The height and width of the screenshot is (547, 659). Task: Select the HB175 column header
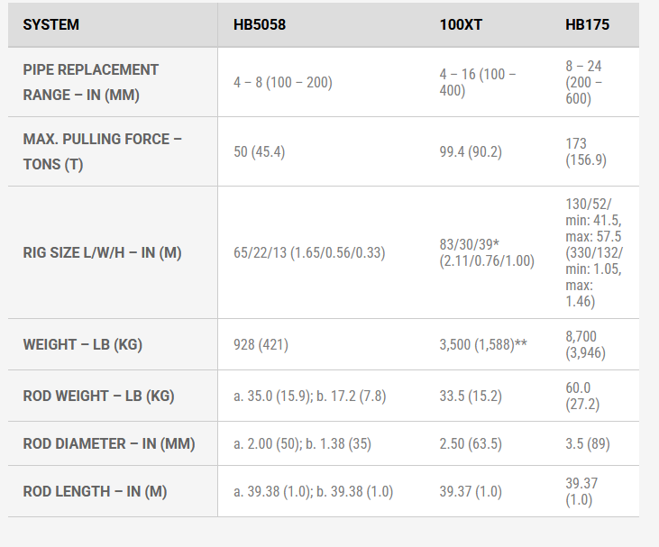[x=587, y=24]
